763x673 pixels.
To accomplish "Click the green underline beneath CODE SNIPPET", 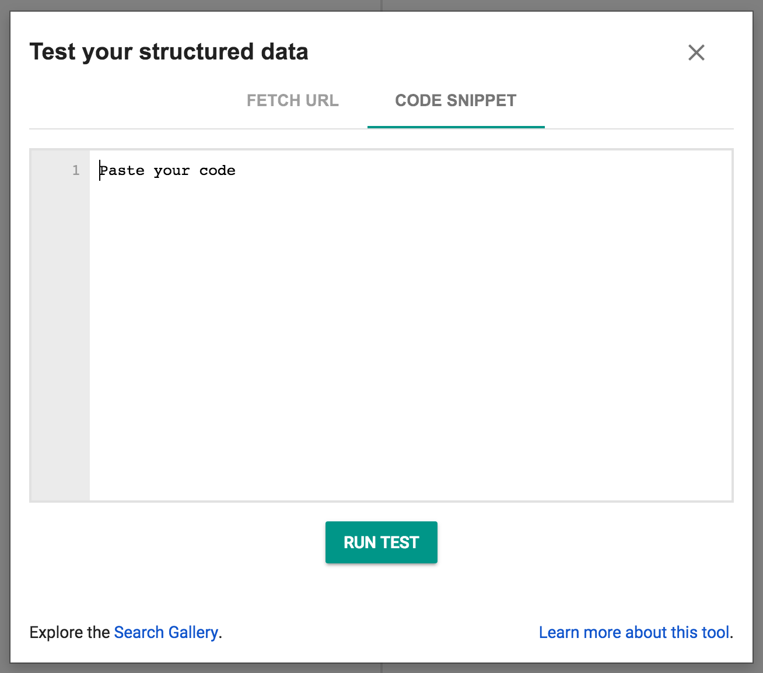I will point(456,127).
